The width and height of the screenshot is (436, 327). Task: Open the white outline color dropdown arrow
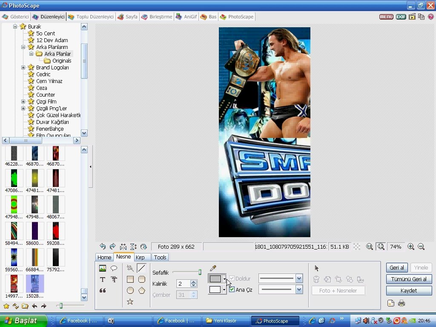click(x=224, y=290)
